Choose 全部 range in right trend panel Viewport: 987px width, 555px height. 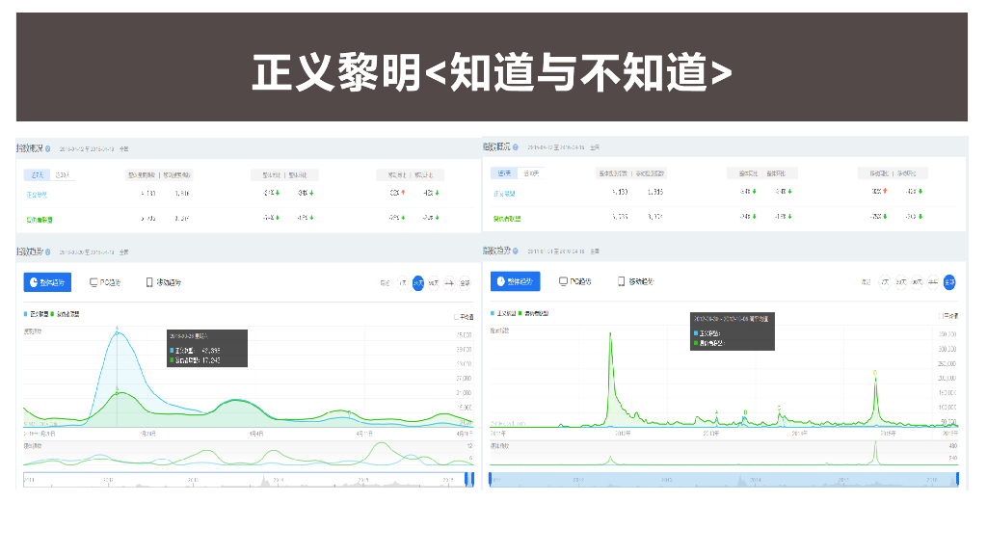tap(949, 282)
